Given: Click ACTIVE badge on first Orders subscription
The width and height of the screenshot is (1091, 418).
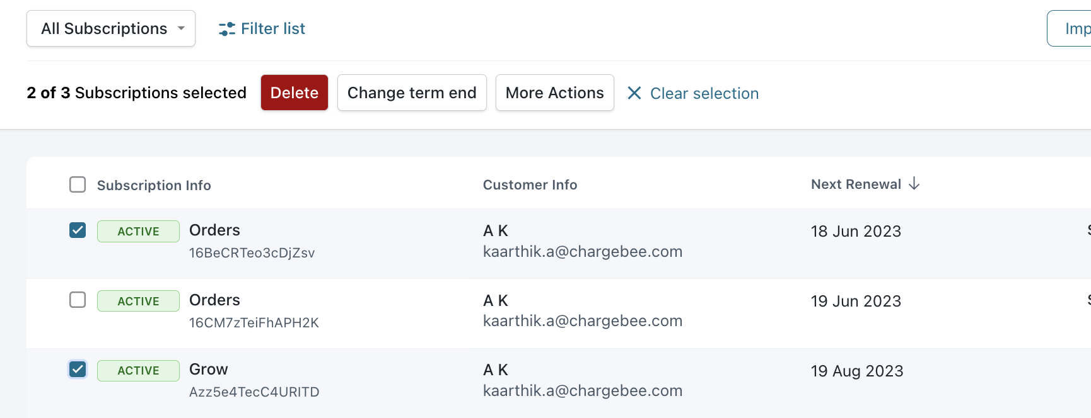Looking at the screenshot, I should (138, 231).
